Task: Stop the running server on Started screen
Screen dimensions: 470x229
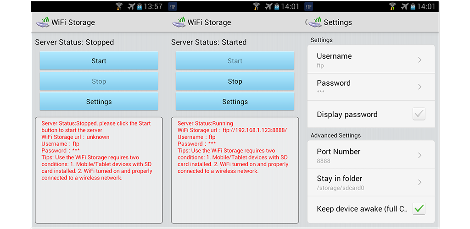Action: (235, 82)
